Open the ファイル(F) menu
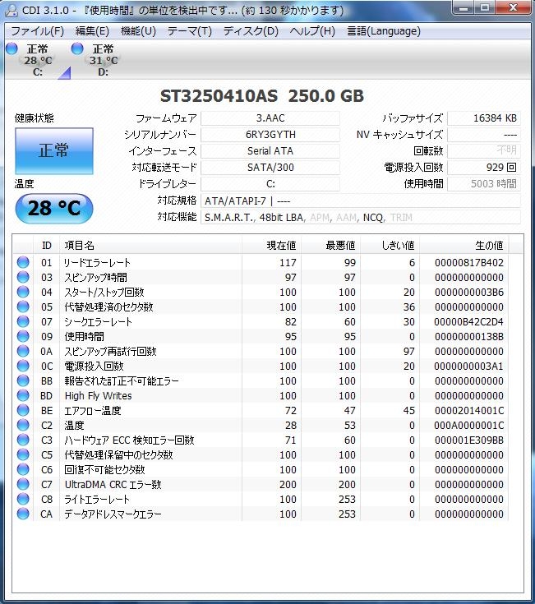535x604 pixels. pyautogui.click(x=37, y=31)
